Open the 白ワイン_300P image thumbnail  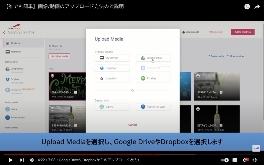coord(217,119)
